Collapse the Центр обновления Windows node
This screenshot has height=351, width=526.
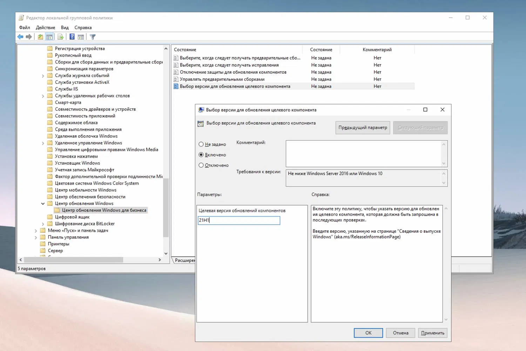pos(43,204)
